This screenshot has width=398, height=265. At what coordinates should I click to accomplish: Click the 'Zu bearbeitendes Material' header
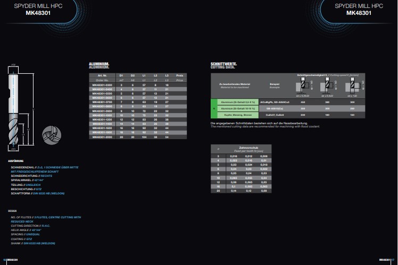[x=235, y=84]
